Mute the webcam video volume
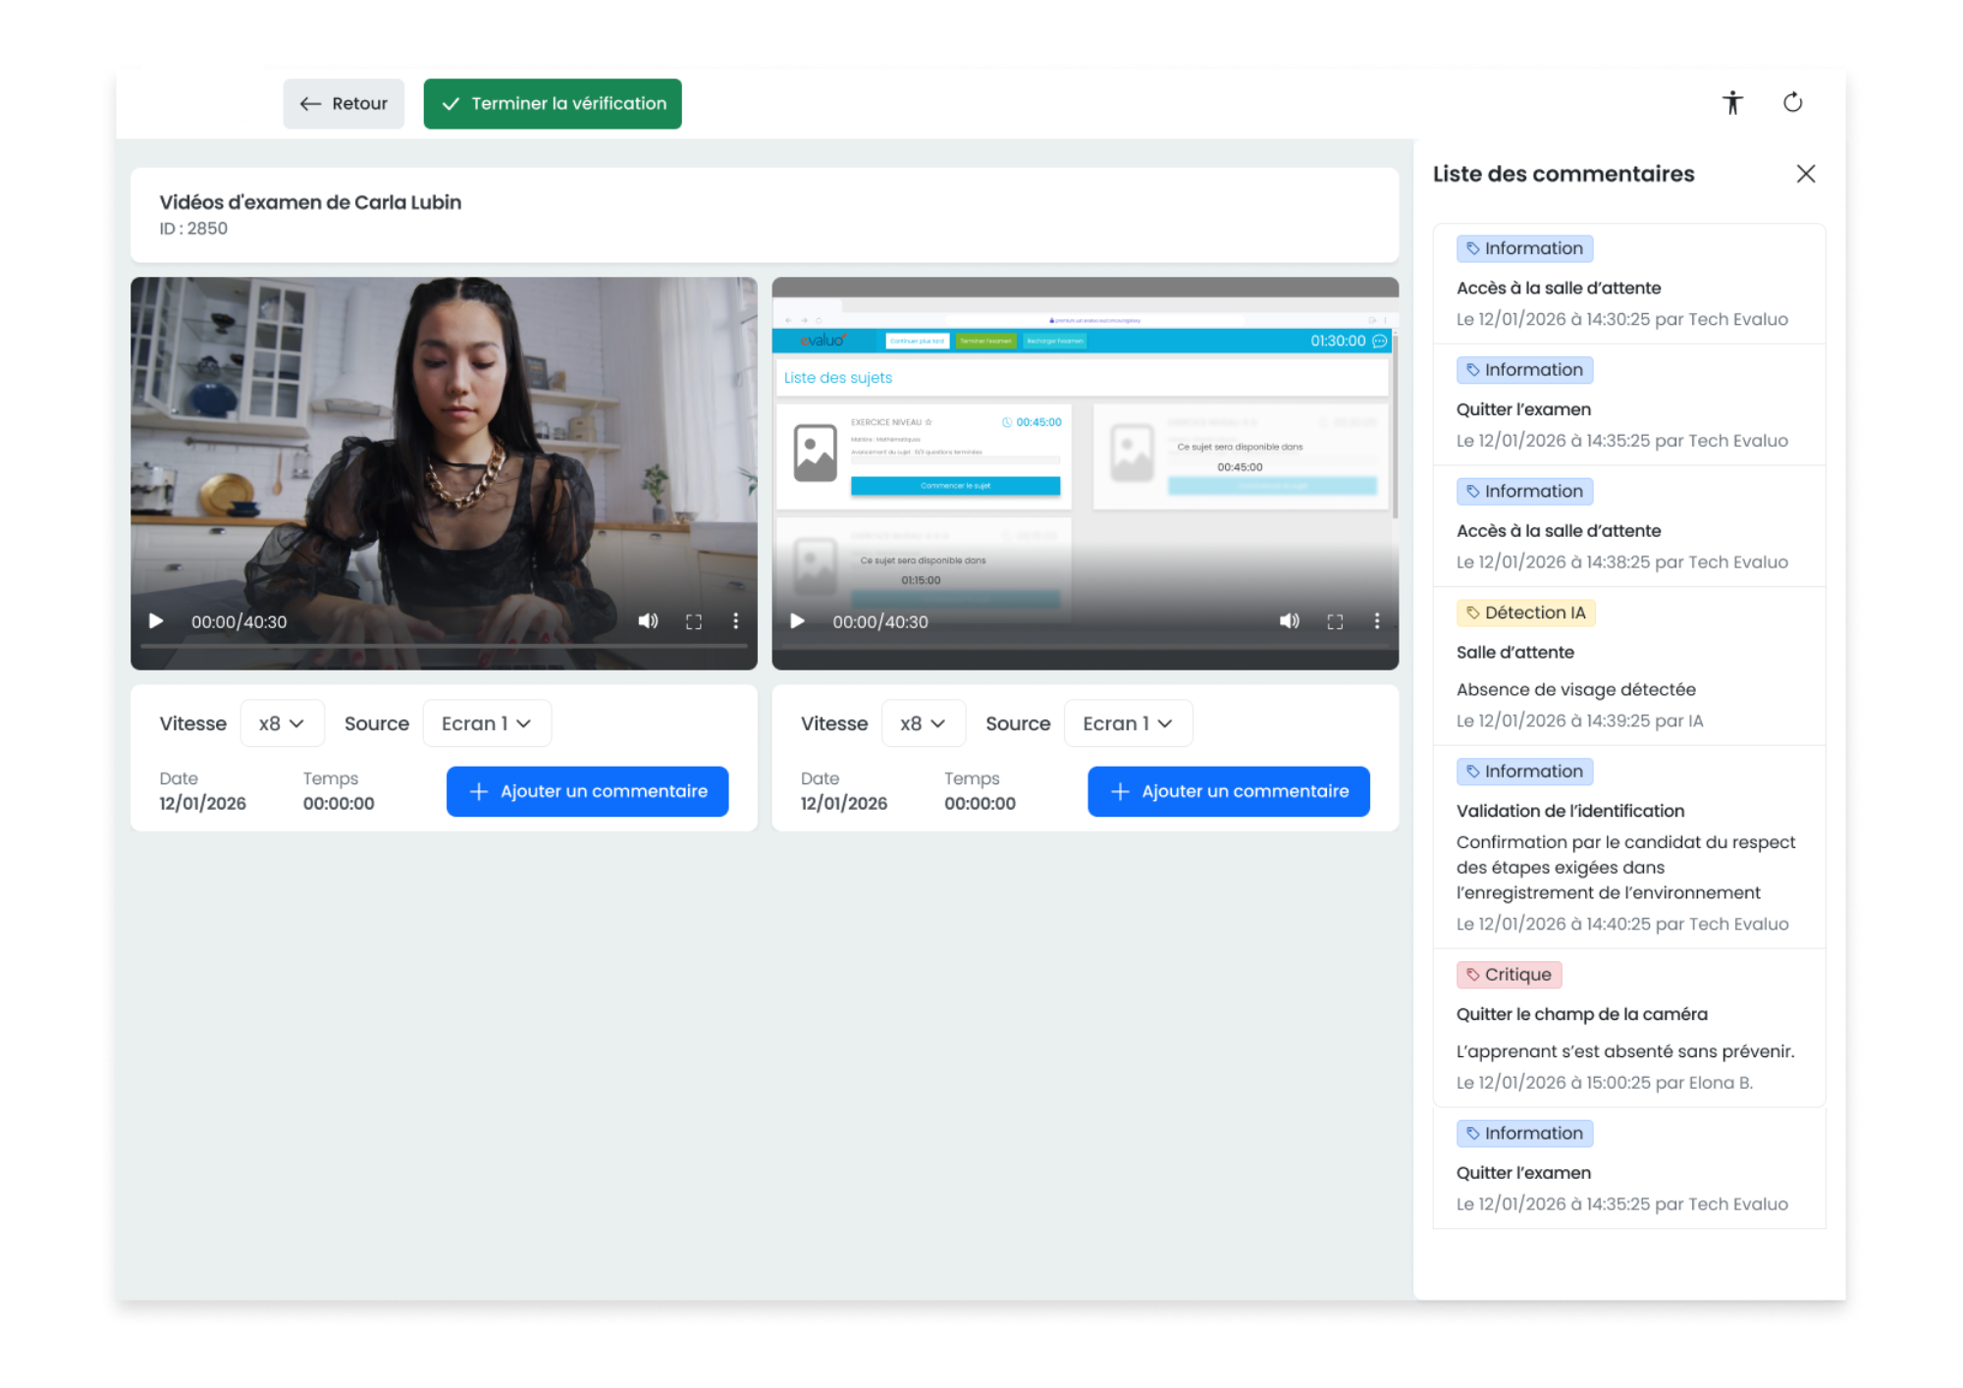 [648, 621]
